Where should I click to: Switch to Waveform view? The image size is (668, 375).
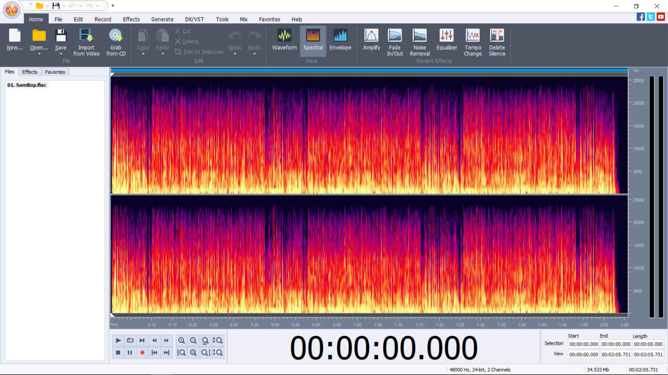[284, 39]
